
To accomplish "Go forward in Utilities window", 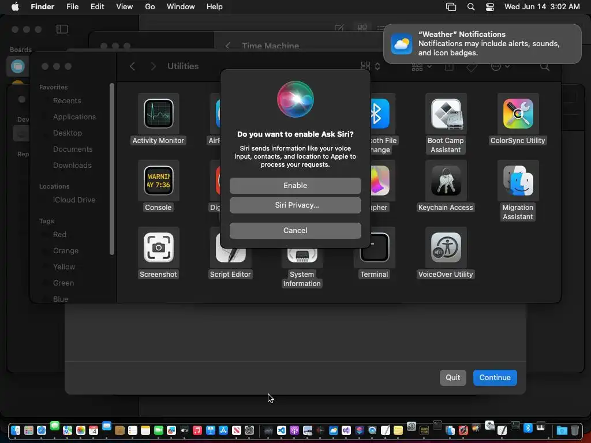I will [153, 66].
